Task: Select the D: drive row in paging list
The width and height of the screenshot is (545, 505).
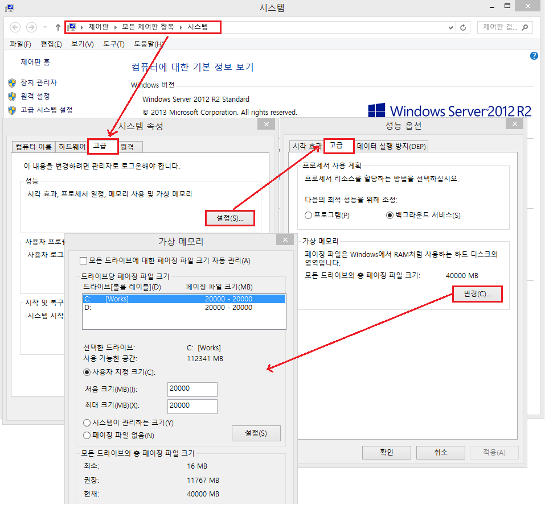Action: (x=184, y=308)
